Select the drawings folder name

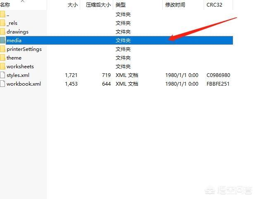[x=17, y=32]
